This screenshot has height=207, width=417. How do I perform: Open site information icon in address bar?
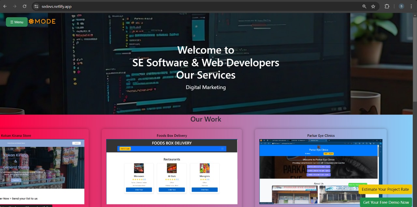pos(36,6)
